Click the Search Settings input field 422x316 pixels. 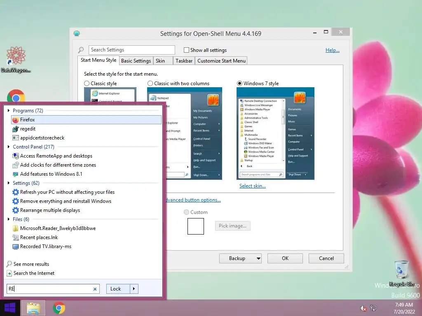point(131,50)
